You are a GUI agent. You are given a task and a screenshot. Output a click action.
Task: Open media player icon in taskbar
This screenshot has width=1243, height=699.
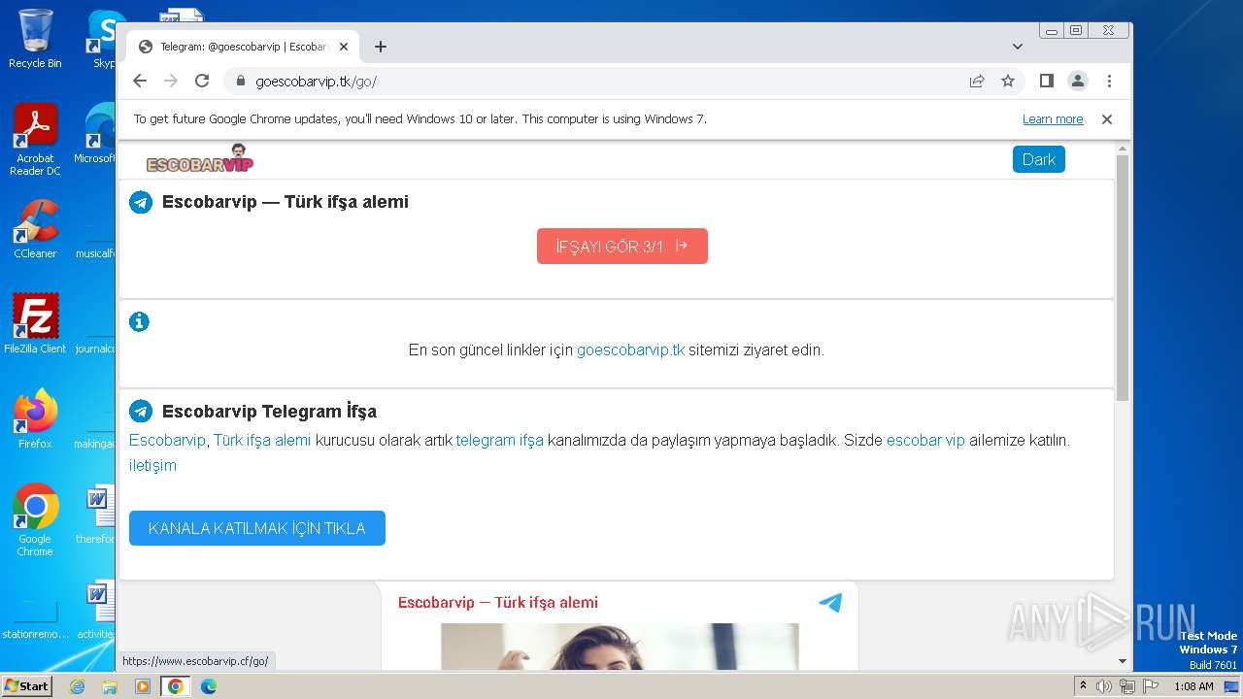143,686
